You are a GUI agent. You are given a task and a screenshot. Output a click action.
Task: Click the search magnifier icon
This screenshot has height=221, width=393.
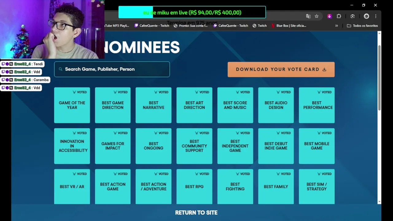click(x=60, y=69)
